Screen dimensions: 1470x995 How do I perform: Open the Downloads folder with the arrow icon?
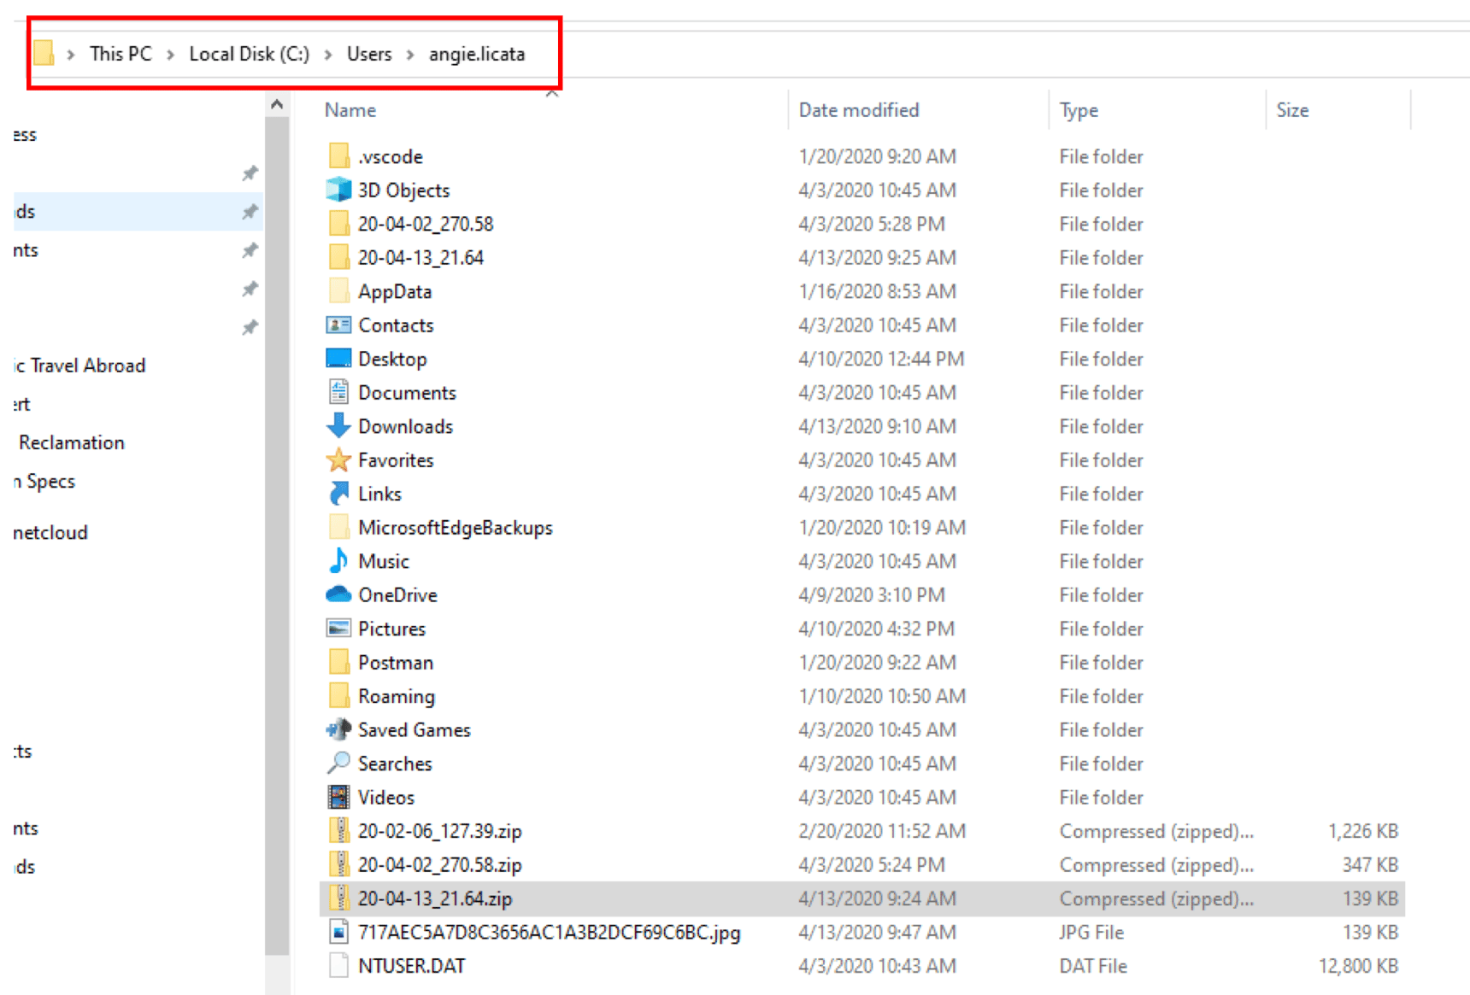[x=338, y=425]
